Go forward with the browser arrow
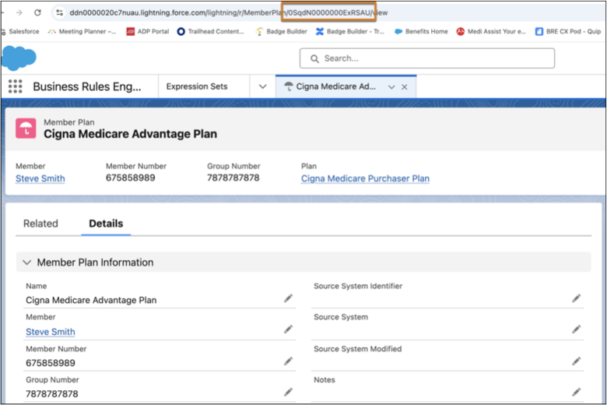This screenshot has width=607, height=405. 19,12
